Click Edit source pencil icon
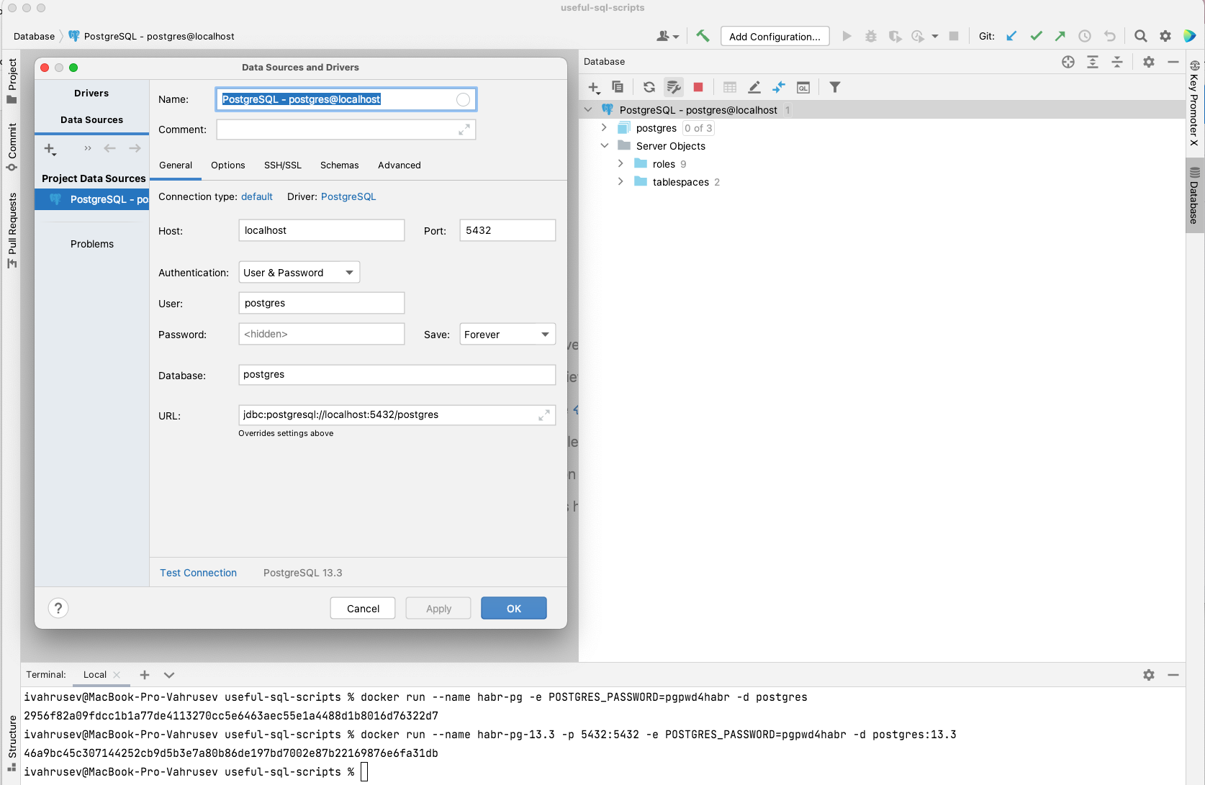This screenshot has width=1205, height=785. click(754, 87)
